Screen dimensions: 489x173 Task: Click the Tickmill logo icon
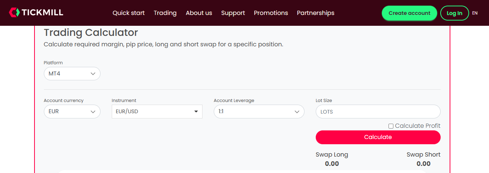[x=14, y=13]
